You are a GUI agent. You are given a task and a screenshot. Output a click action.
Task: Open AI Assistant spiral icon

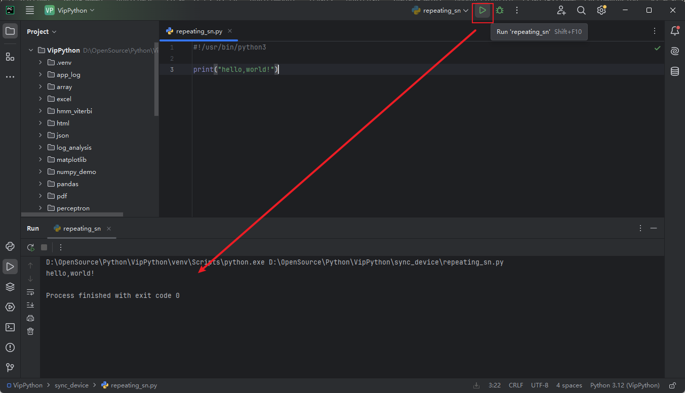point(675,51)
